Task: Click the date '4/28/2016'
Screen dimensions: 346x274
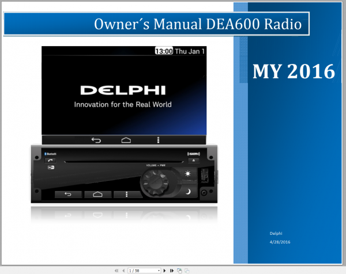Action: click(280, 242)
